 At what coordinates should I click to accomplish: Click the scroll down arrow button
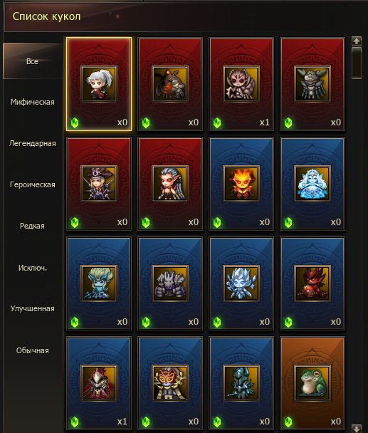(x=357, y=429)
